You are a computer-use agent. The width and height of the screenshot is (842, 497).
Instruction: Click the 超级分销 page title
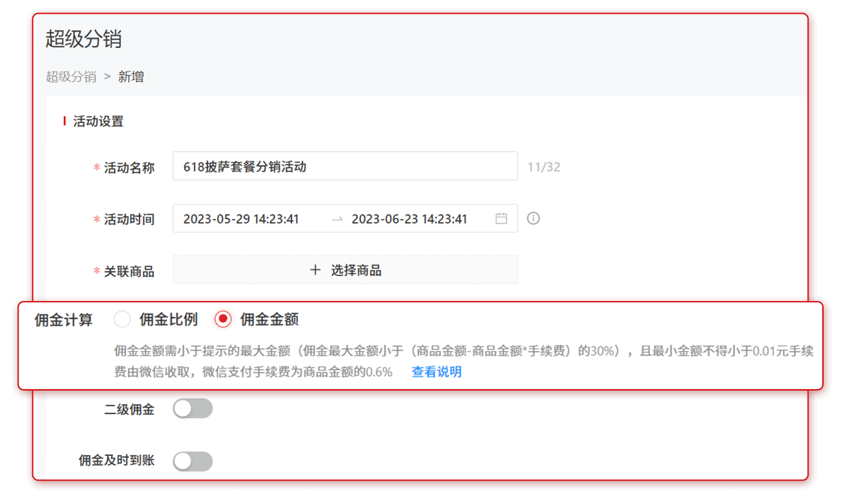tap(84, 39)
